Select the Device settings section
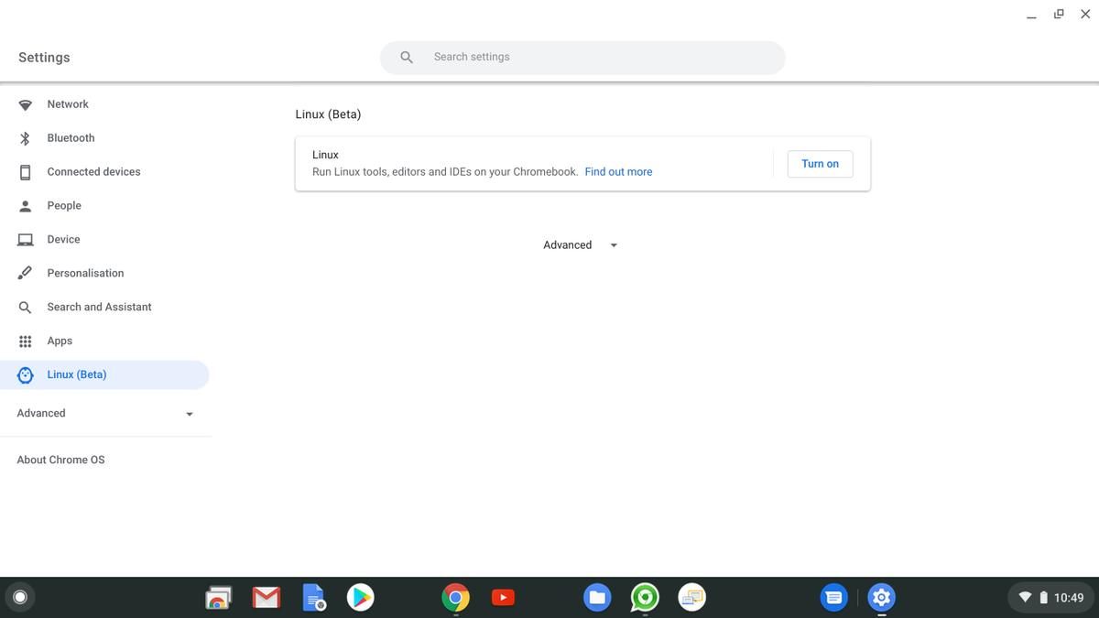This screenshot has width=1099, height=618. pos(104,240)
